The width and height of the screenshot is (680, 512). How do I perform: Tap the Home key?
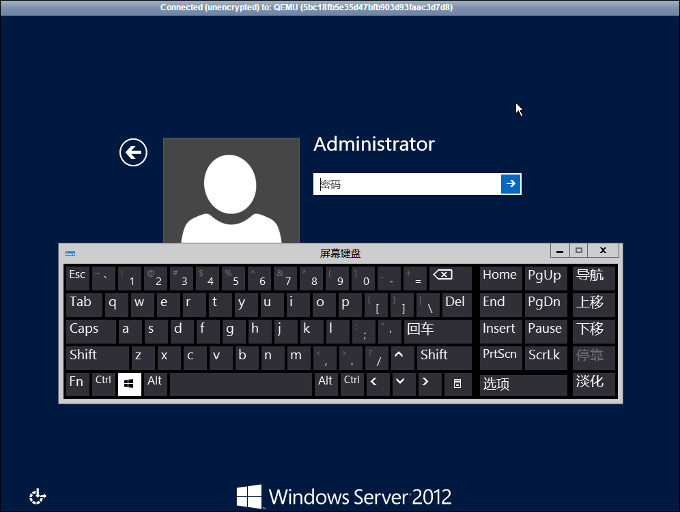pyautogui.click(x=501, y=278)
